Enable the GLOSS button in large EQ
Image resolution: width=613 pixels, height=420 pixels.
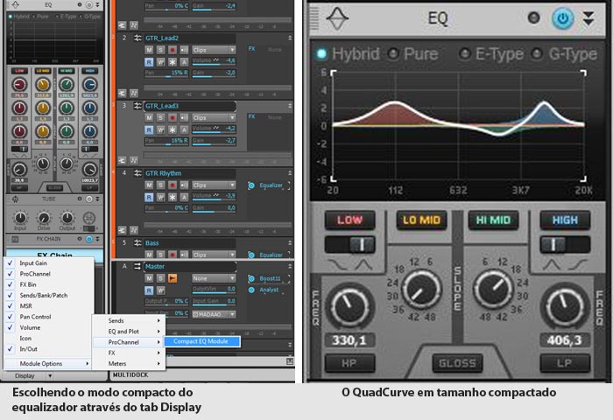tap(457, 363)
